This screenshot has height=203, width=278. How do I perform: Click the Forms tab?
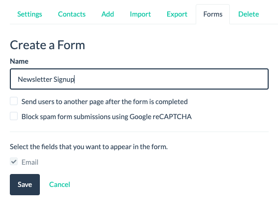coord(213,14)
